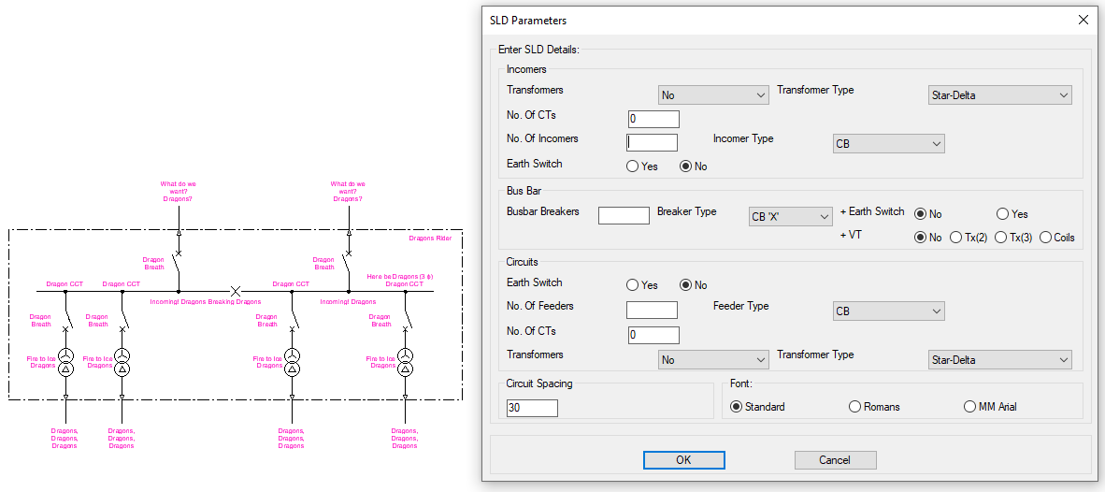
Task: Close the SLD Parameters dialog
Action: [x=1083, y=20]
